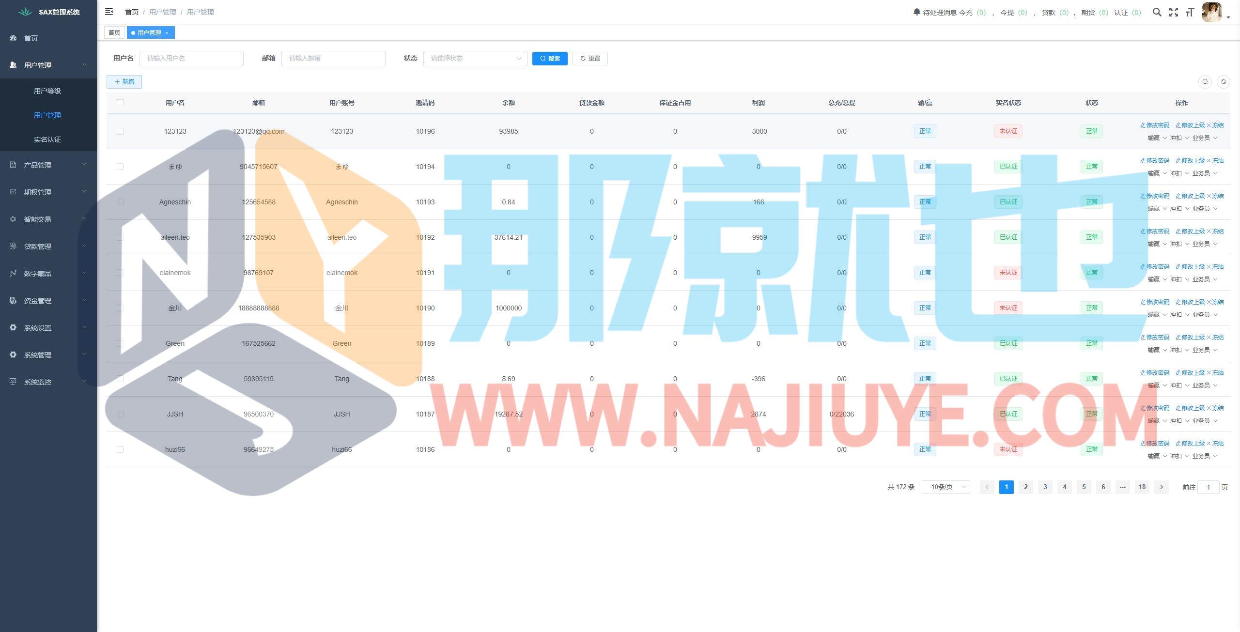
Task: Check the select-all checkbox in table header
Action: click(120, 103)
